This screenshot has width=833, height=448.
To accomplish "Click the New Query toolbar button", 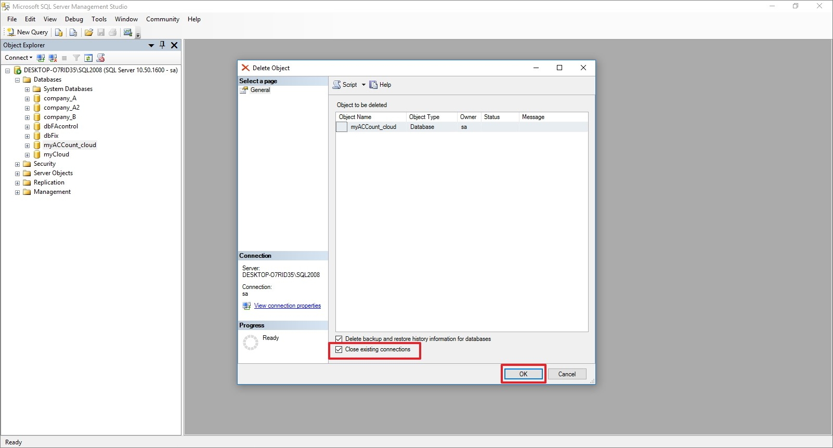I will 27,32.
